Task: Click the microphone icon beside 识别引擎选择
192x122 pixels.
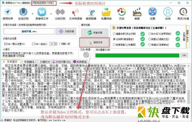Action: 114,28
